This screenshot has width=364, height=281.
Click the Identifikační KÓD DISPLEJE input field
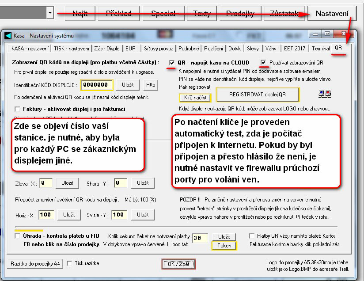click(x=97, y=85)
